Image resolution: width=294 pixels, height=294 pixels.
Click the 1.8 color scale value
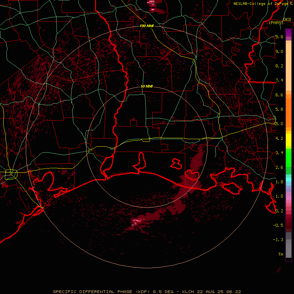click(x=279, y=182)
